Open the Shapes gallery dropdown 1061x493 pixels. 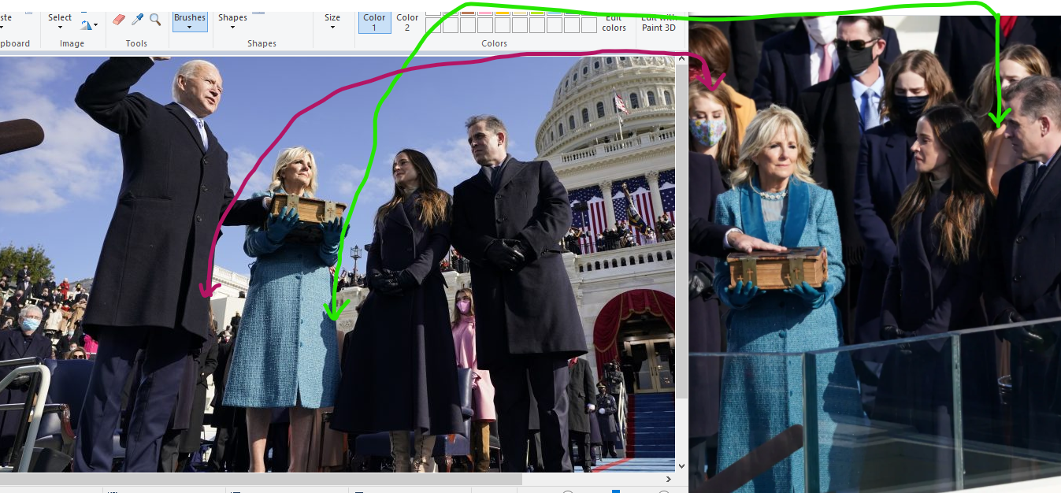point(232,25)
